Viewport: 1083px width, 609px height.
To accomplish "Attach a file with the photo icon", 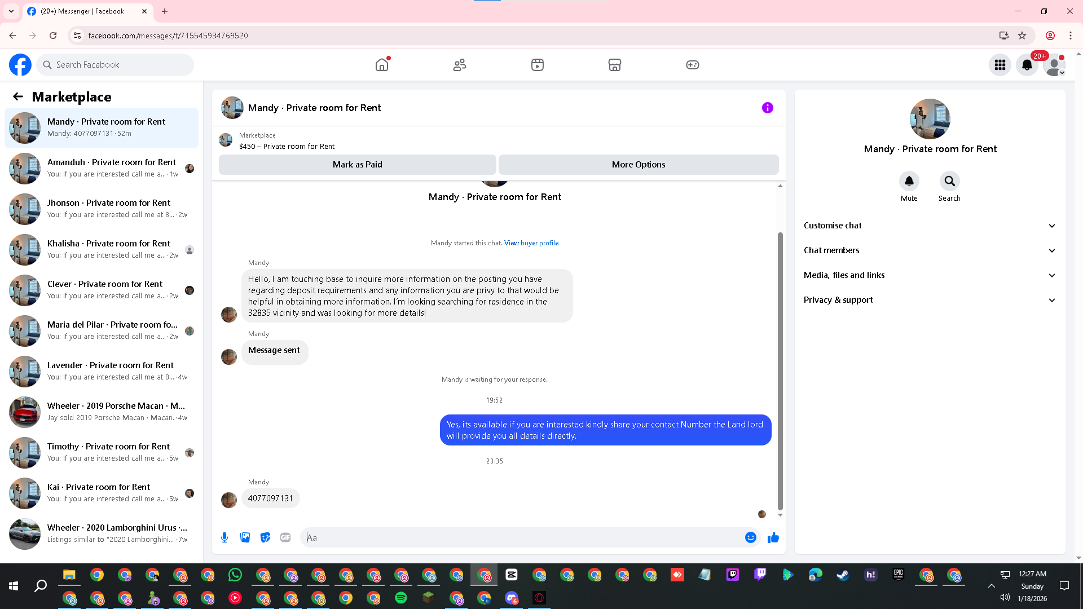I will 245,537.
